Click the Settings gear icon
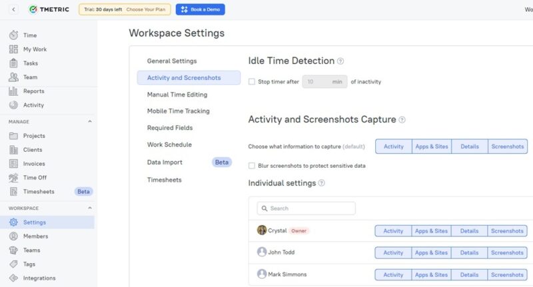This screenshot has height=287, width=533. [x=13, y=222]
